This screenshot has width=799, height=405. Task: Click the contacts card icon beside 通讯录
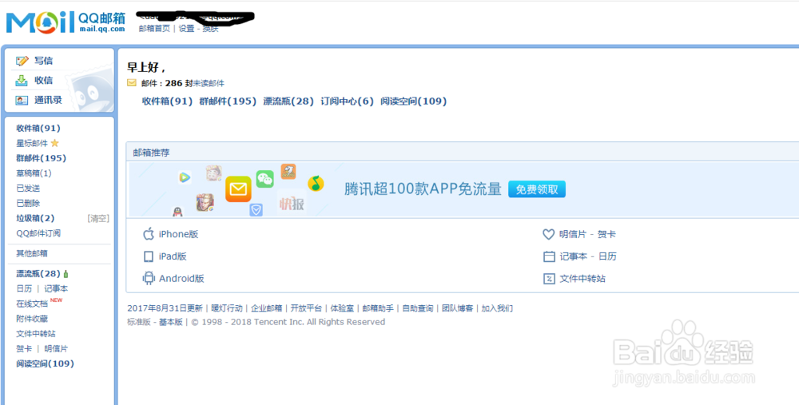click(x=22, y=101)
